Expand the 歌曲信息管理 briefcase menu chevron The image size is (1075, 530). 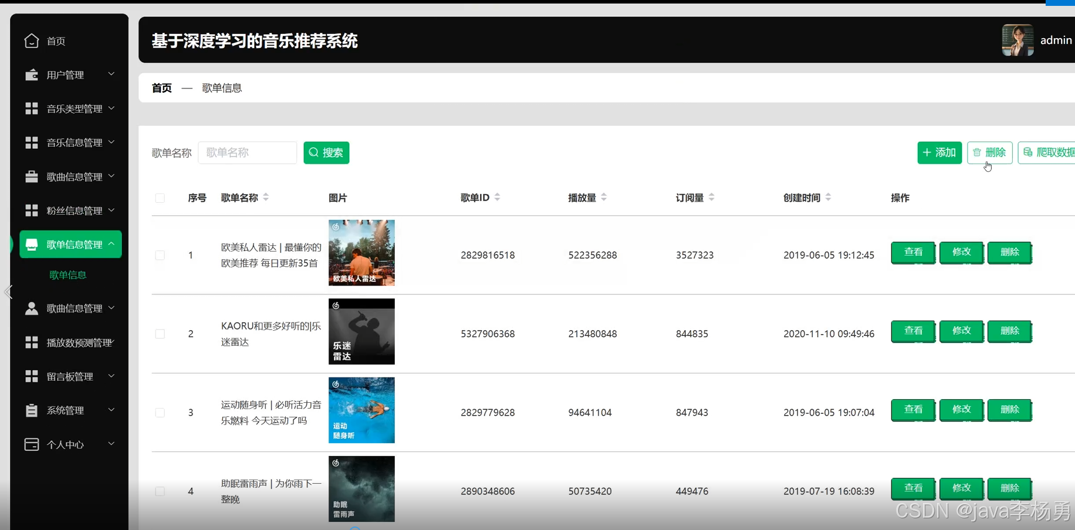pyautogui.click(x=111, y=176)
